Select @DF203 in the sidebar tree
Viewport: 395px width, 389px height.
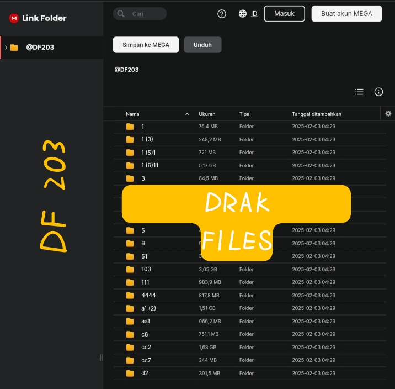click(x=52, y=48)
